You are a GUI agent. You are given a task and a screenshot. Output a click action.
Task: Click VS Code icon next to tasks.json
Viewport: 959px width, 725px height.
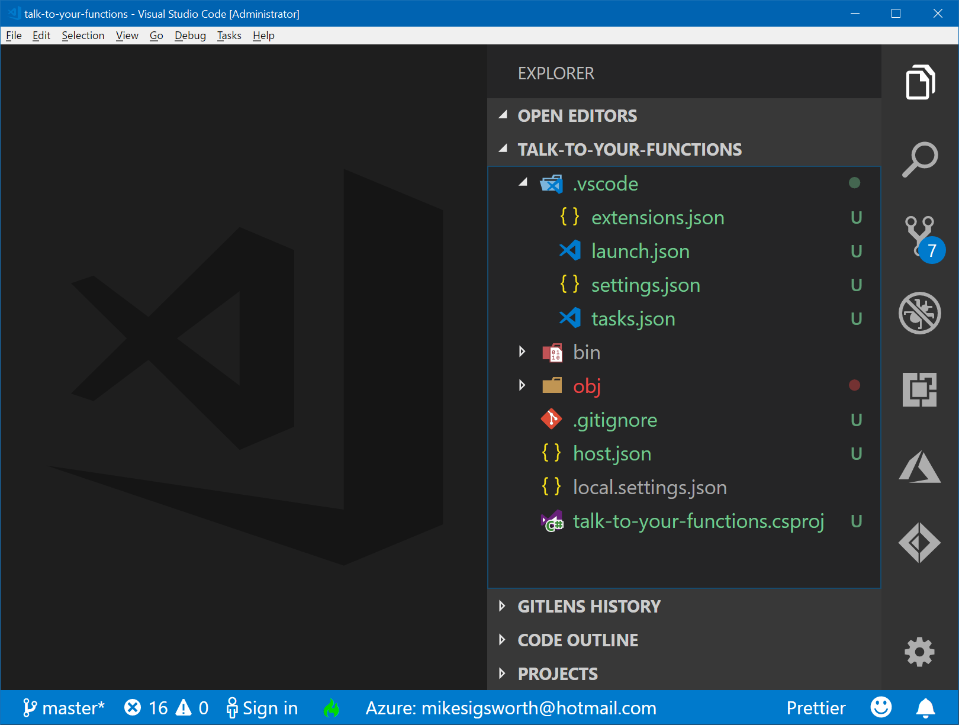tap(570, 318)
